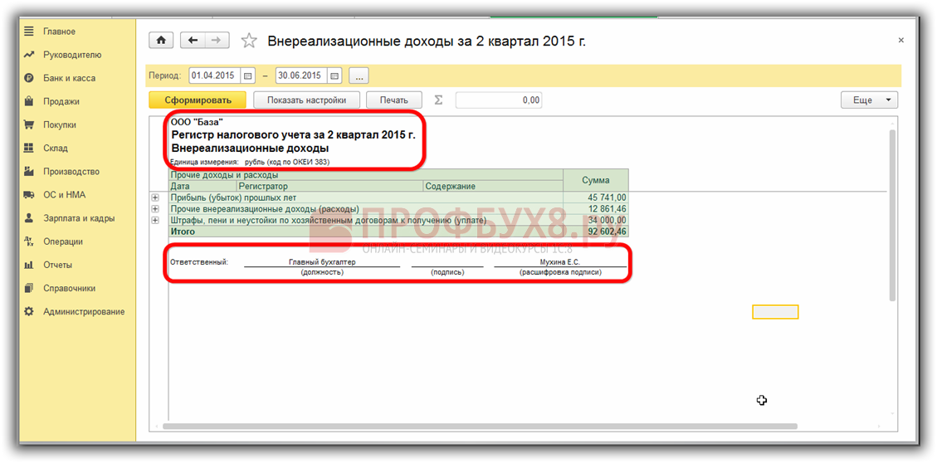Click the Производство factory icon
This screenshot has height=463, width=937.
point(28,172)
